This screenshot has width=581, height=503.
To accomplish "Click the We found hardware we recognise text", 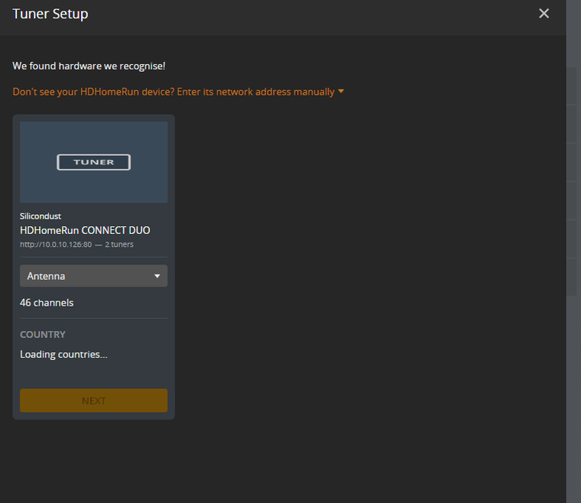I will coord(89,66).
